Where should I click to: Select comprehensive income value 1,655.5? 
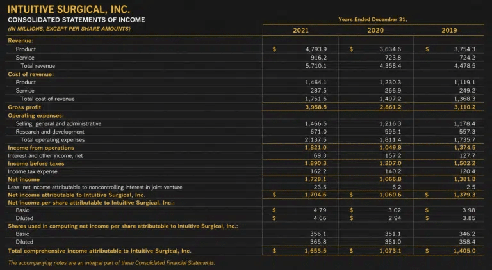pos(316,251)
